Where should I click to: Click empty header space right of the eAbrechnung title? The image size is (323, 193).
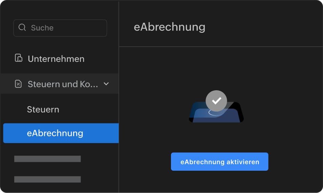point(264,27)
